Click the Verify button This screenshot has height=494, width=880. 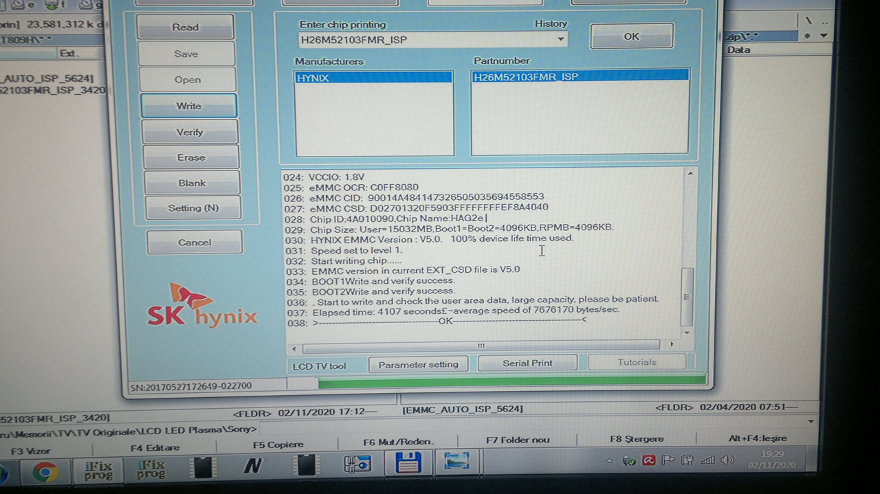tap(190, 132)
